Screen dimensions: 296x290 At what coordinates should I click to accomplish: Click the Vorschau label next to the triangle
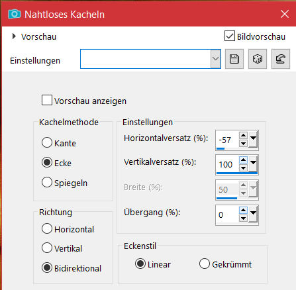tap(38, 37)
